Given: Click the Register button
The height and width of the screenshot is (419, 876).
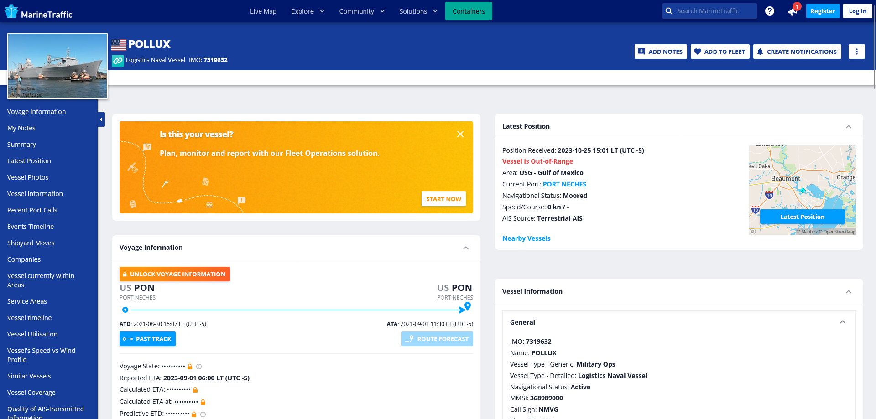Looking at the screenshot, I should [823, 11].
